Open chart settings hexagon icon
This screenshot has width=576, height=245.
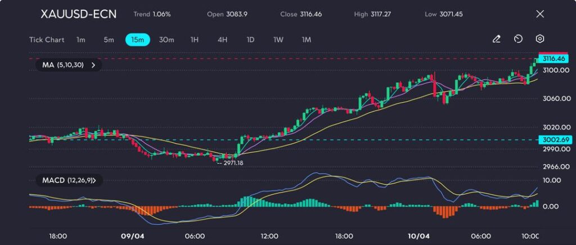pos(539,39)
